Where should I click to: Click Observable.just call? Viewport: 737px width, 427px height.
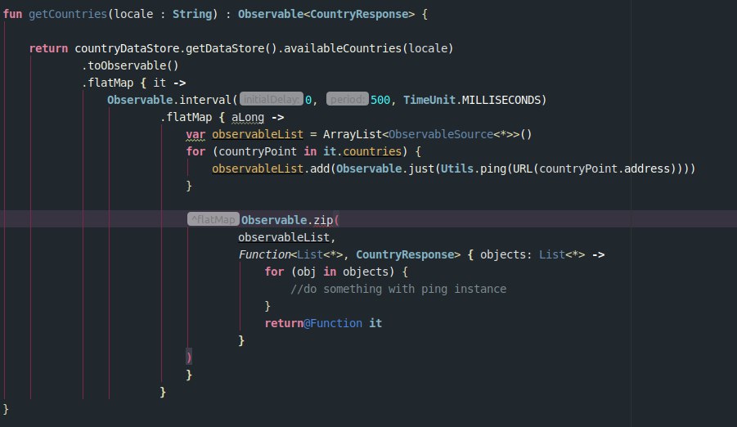point(385,169)
